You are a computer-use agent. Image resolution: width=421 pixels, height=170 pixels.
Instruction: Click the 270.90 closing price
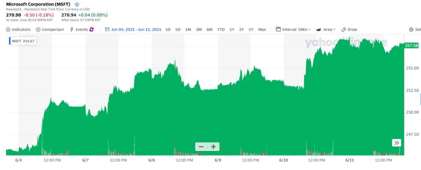tap(13, 15)
